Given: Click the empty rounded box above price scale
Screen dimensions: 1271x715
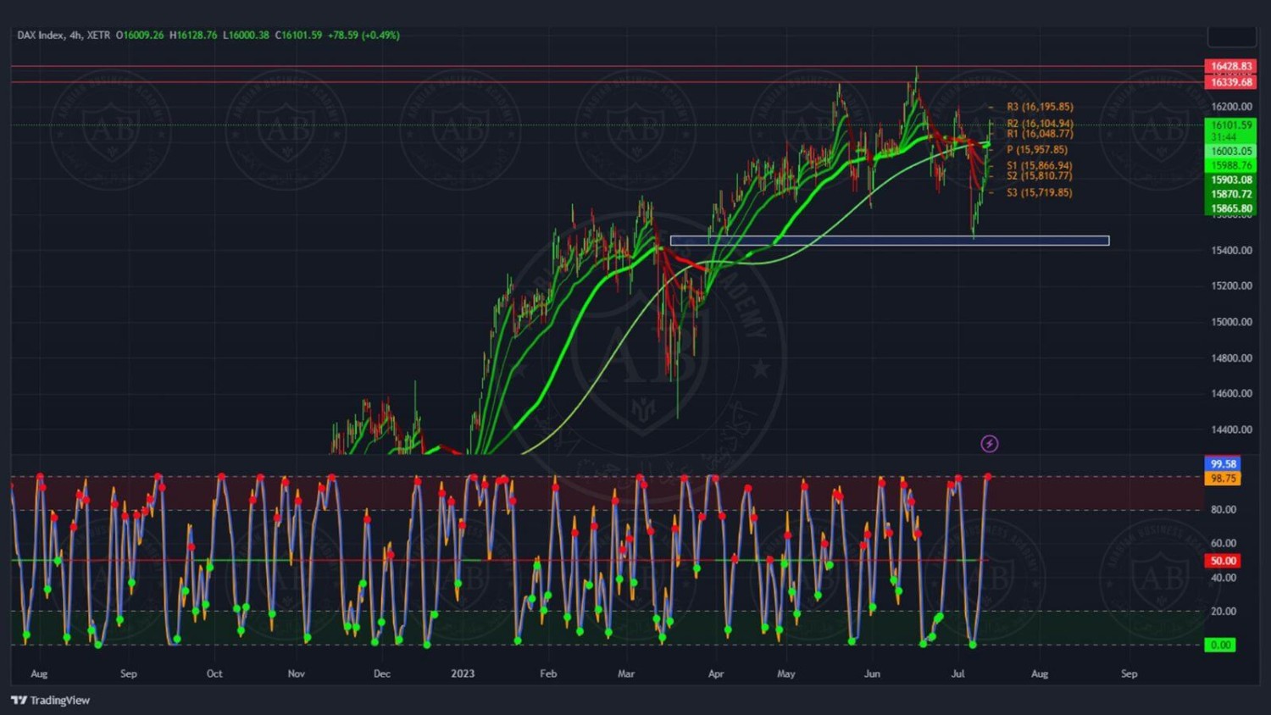Looking at the screenshot, I should click(1231, 36).
